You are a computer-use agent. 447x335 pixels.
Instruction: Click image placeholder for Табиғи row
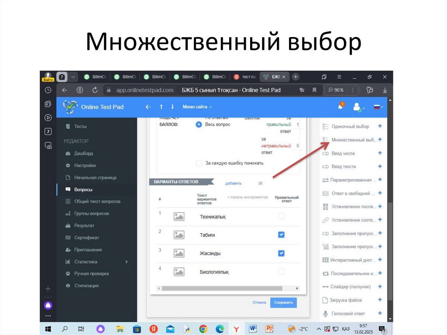click(179, 235)
